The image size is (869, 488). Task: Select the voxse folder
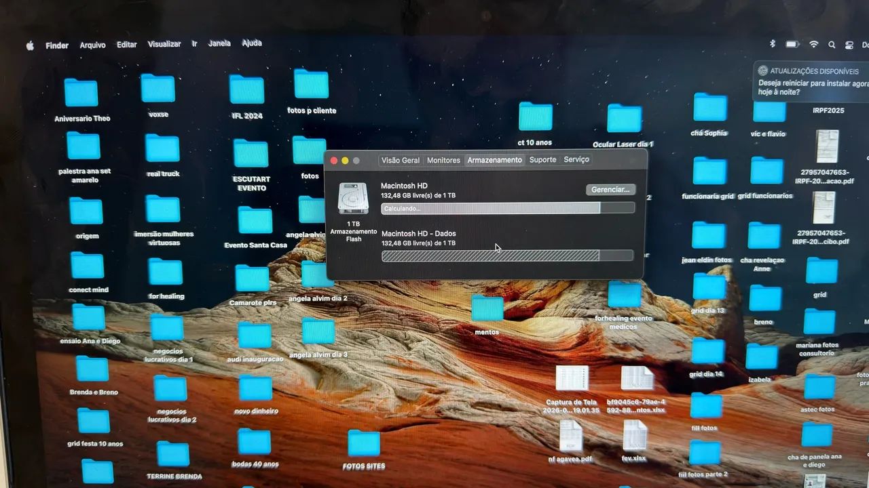[158, 88]
